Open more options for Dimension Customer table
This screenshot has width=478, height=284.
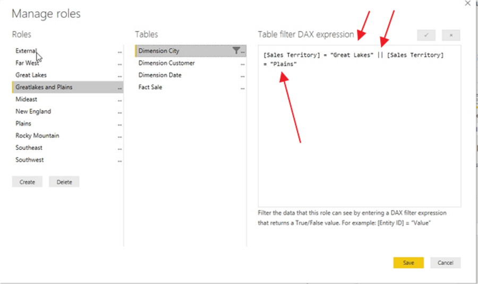click(x=243, y=64)
